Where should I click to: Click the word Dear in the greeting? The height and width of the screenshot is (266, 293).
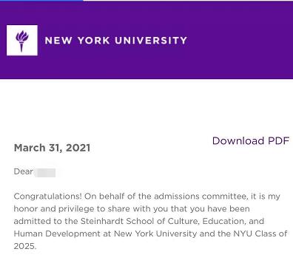[23, 171]
